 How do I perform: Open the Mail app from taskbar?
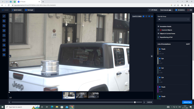67,107
